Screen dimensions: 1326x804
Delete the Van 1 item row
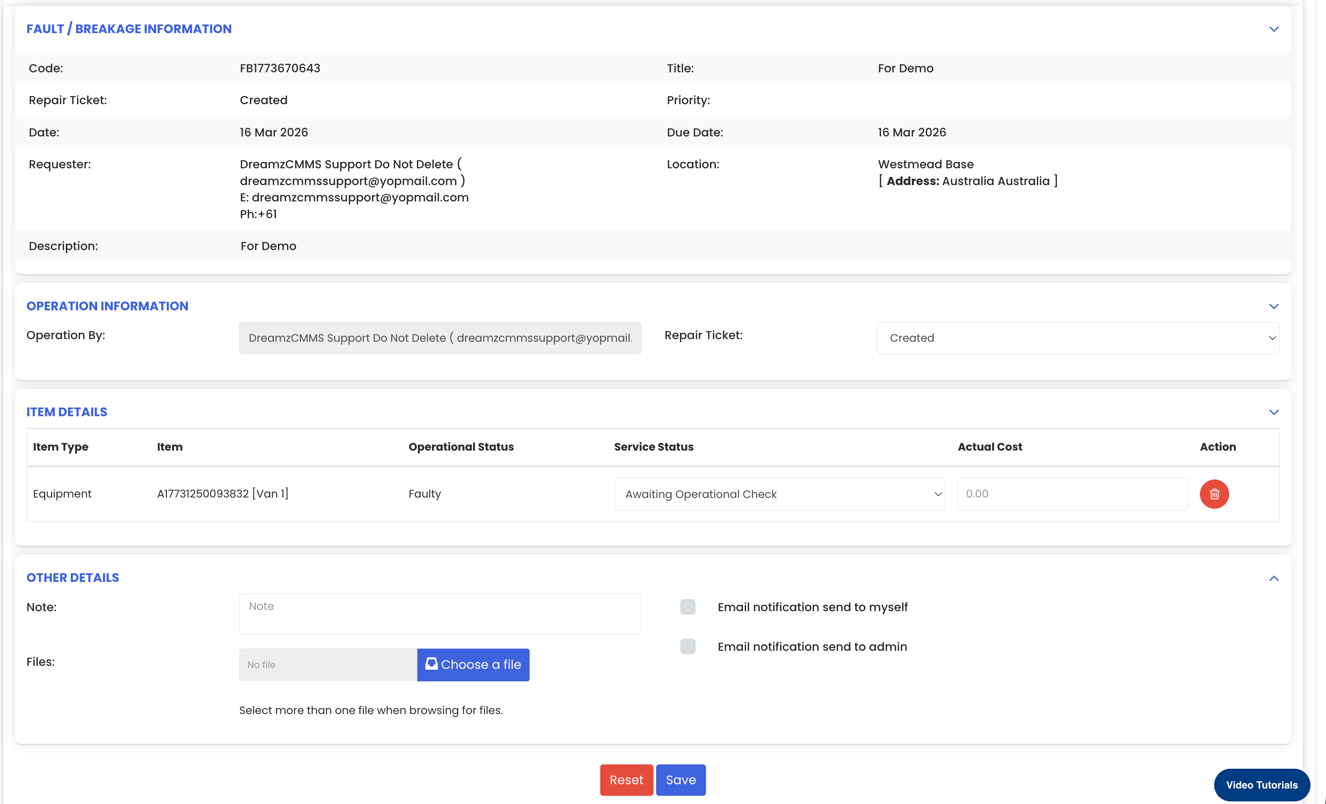click(1214, 494)
